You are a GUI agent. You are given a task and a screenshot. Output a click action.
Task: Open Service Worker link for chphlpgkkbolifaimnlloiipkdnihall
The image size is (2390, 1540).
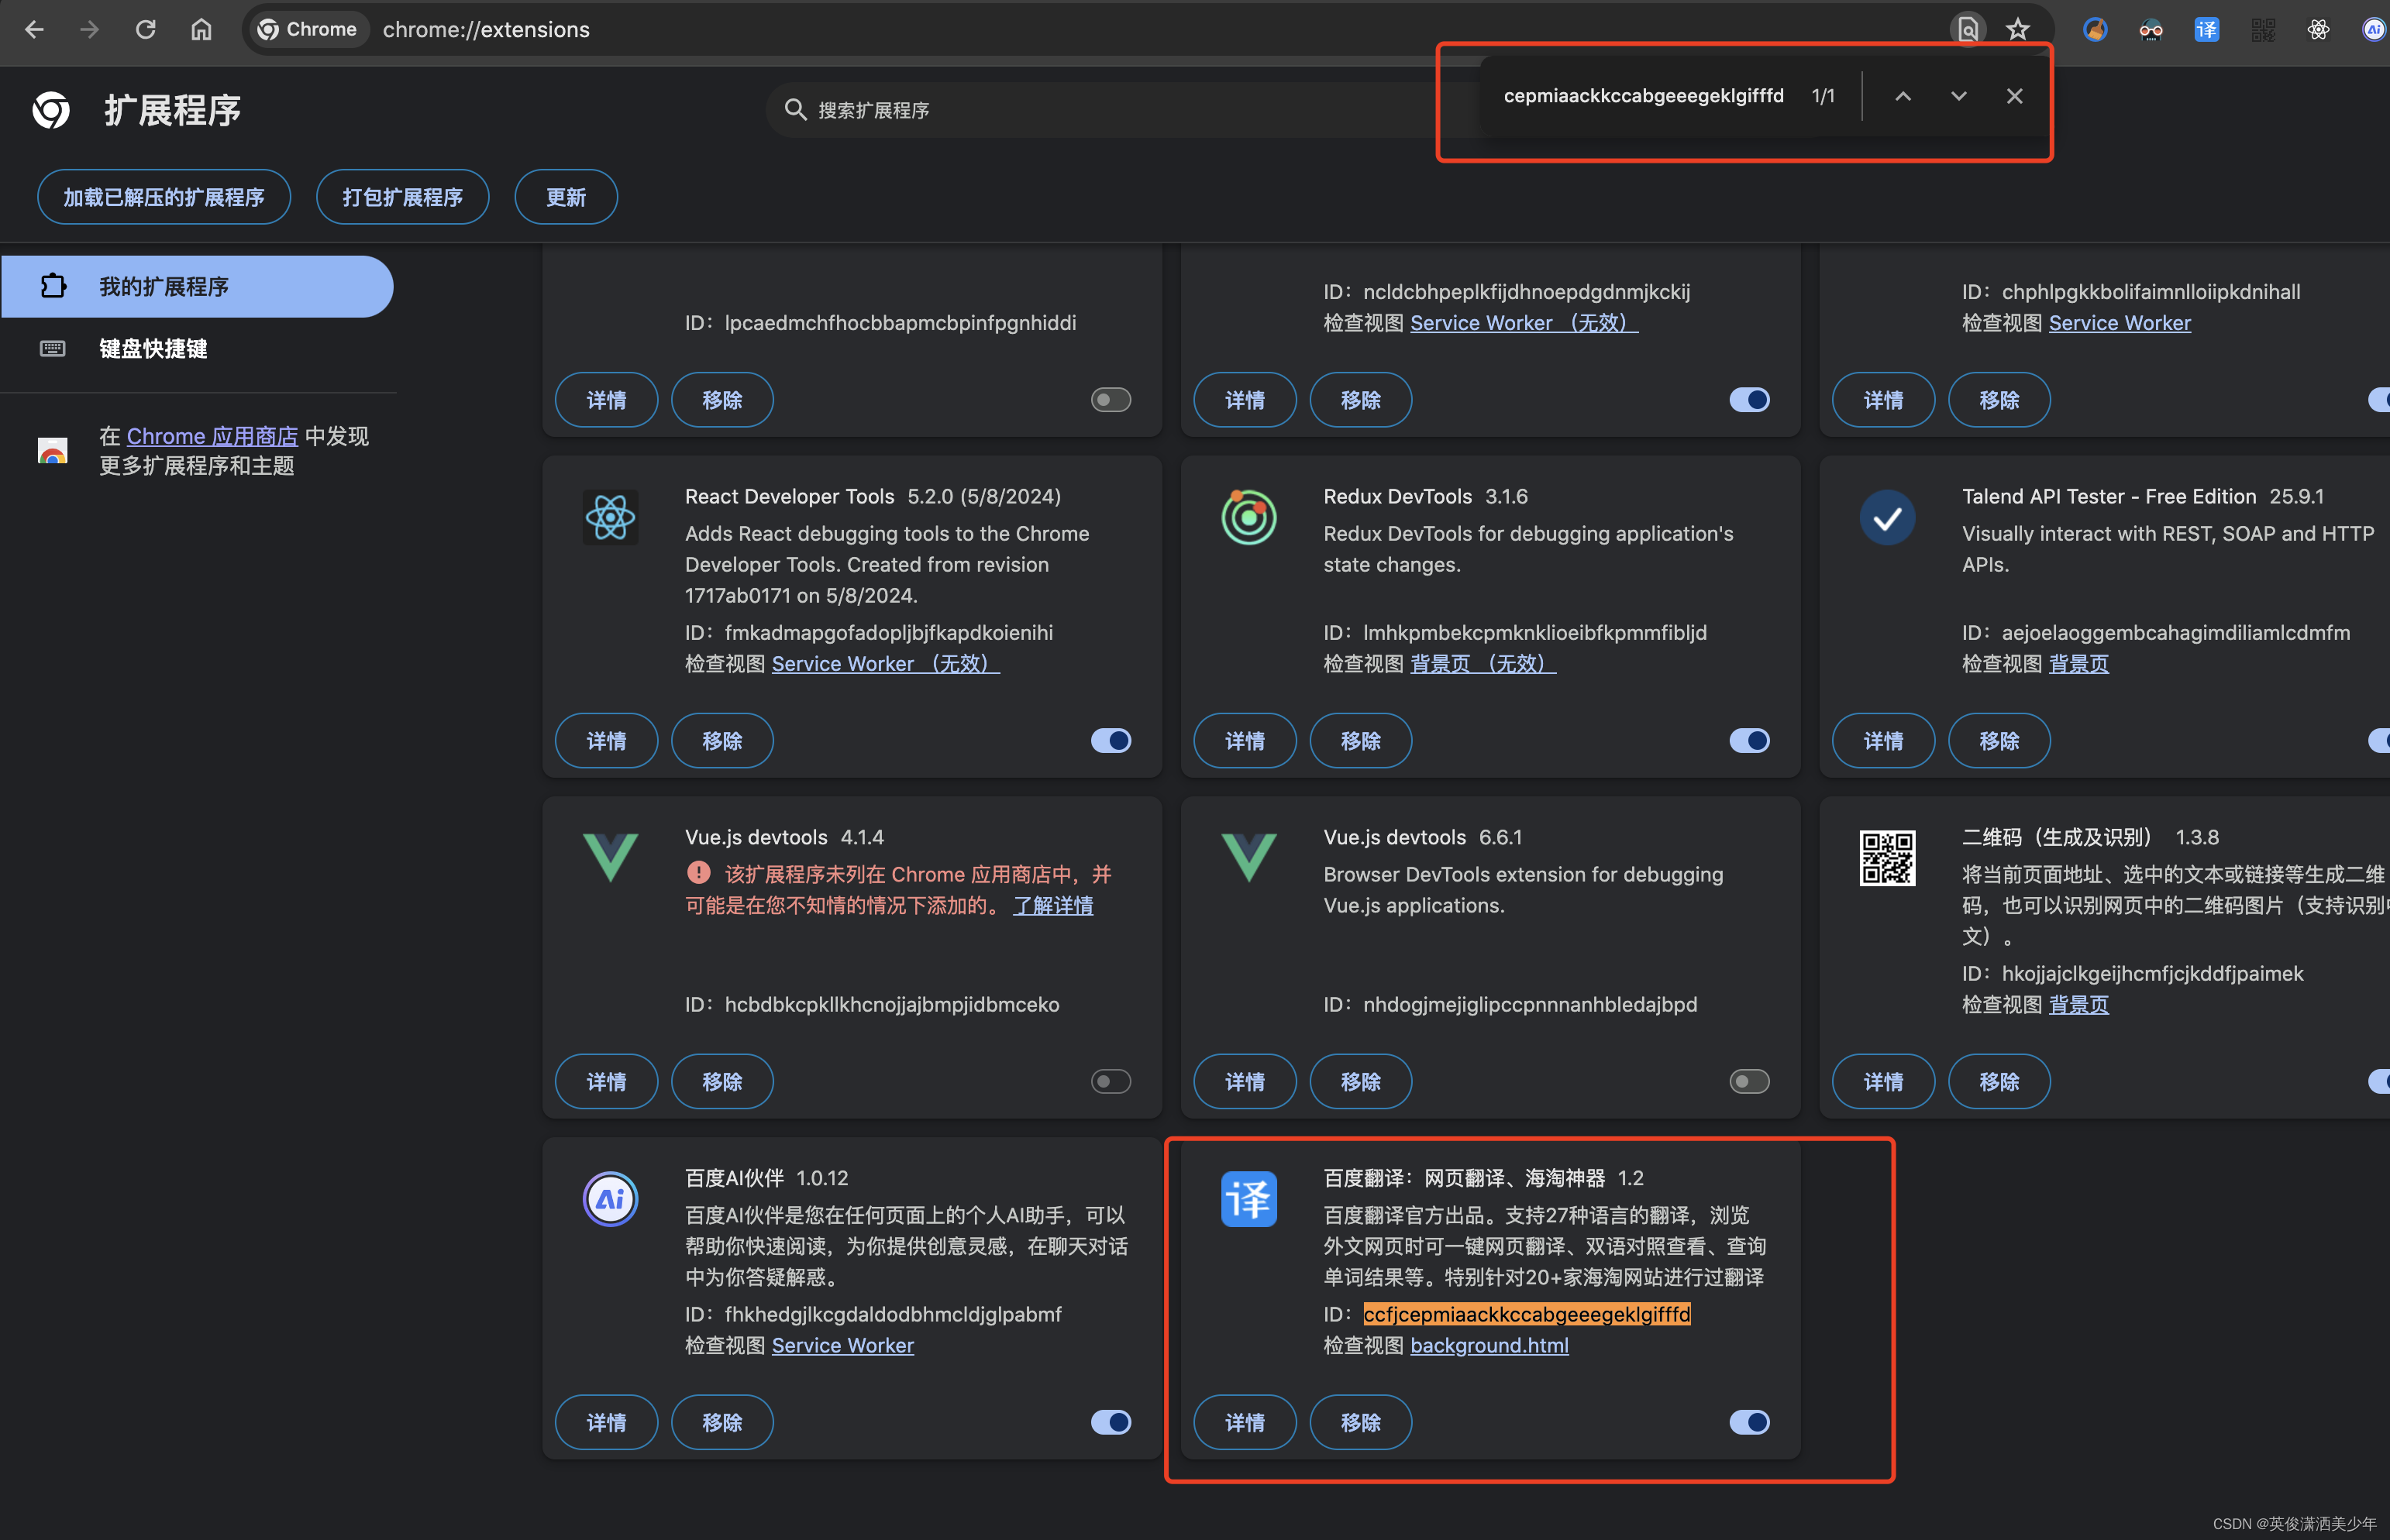point(2119,323)
